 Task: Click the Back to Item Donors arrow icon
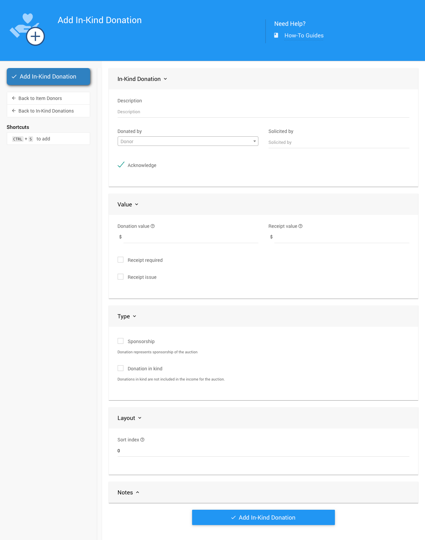pyautogui.click(x=14, y=98)
